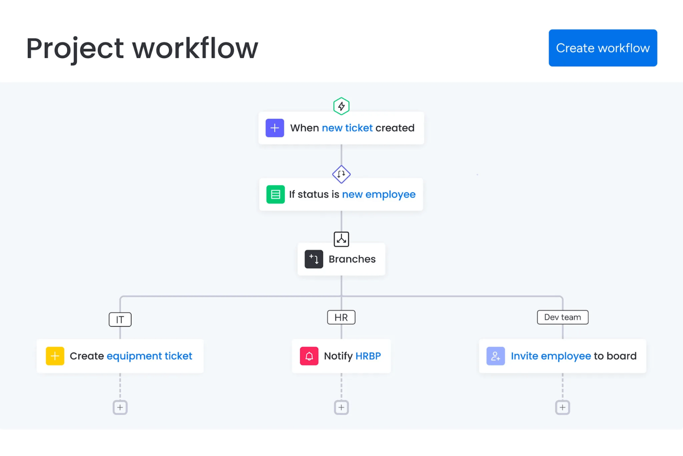Select 'If status is' text on condition card
683x456 pixels.
(x=314, y=195)
